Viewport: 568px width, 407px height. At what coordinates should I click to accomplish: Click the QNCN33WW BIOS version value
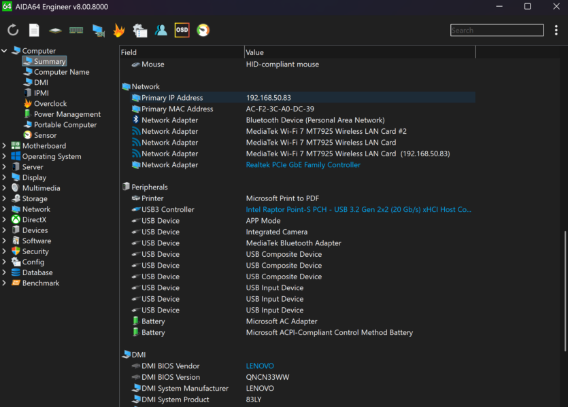click(x=268, y=377)
